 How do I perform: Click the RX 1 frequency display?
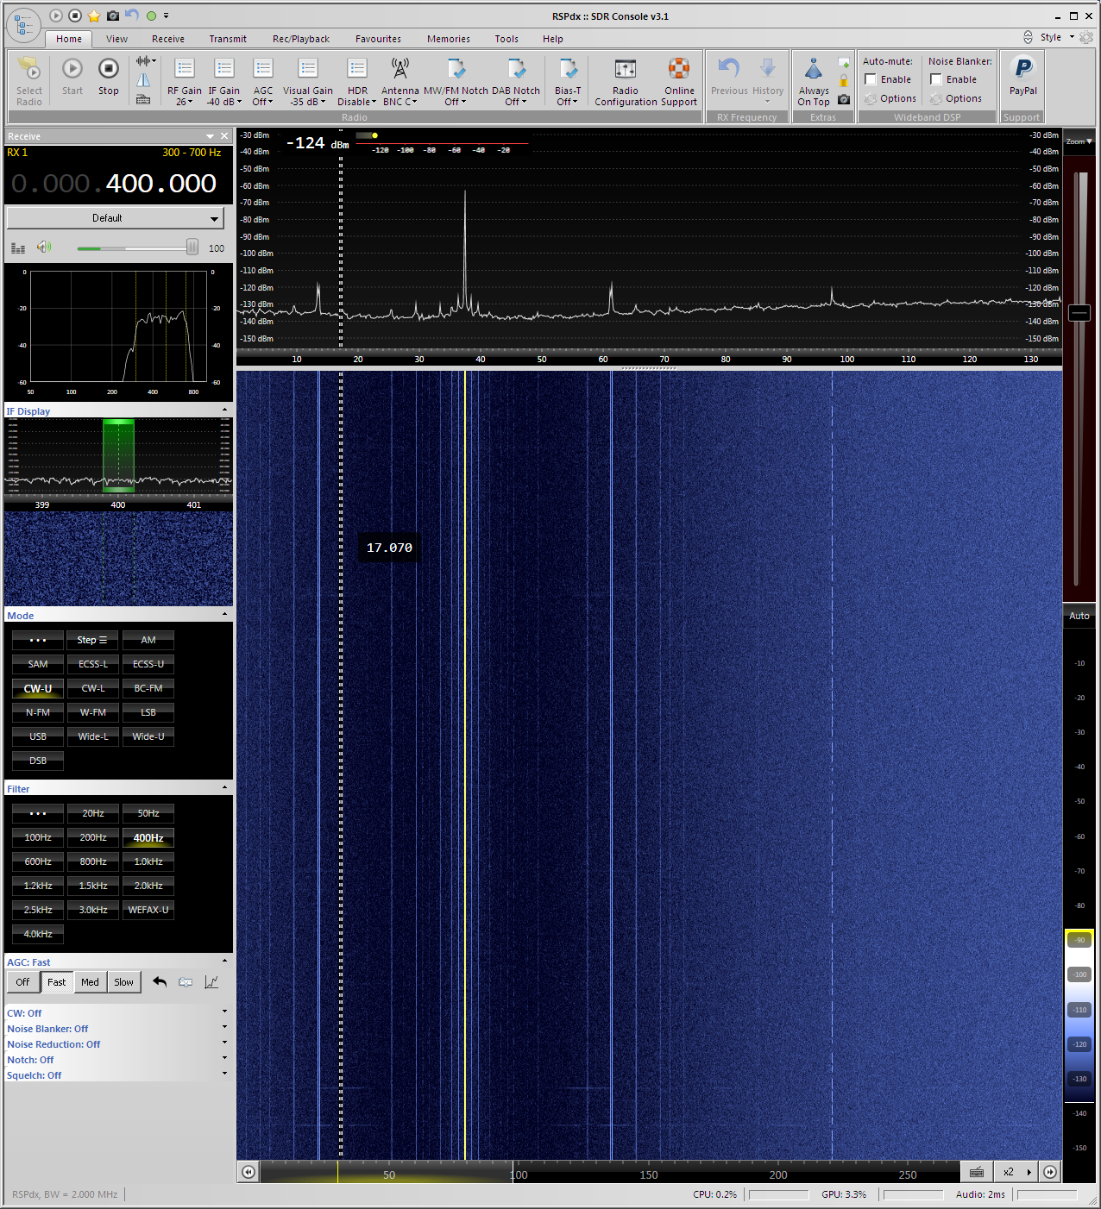[115, 184]
